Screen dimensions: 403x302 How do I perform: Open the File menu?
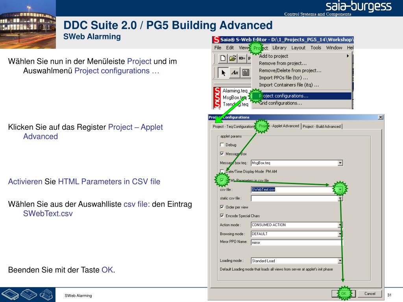pos(218,48)
